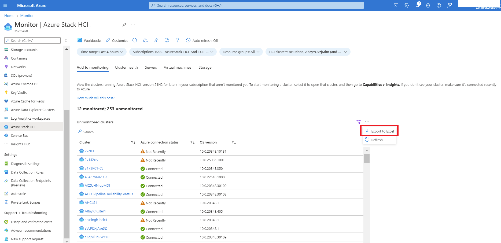Expand the Subscriptions dropdown
The image size is (501, 243).
click(173, 52)
